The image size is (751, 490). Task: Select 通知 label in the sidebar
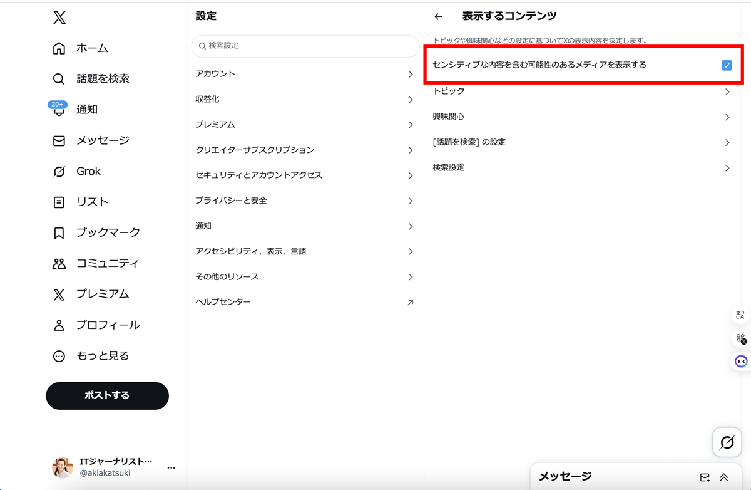tap(87, 110)
